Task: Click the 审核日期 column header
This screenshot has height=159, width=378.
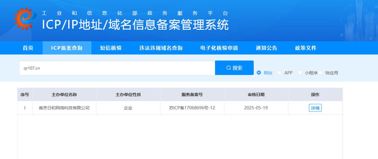Action: coord(256,95)
